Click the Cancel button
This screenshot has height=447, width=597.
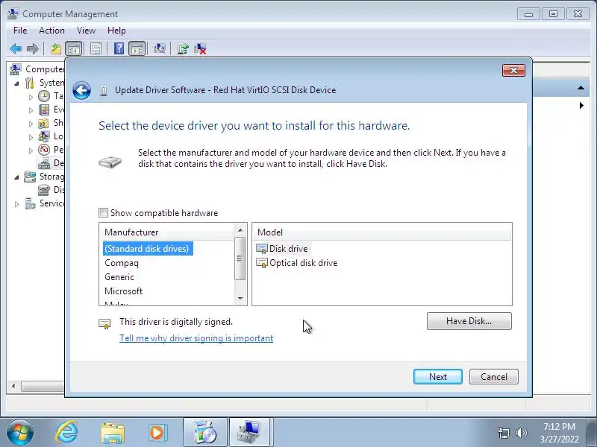click(x=494, y=377)
